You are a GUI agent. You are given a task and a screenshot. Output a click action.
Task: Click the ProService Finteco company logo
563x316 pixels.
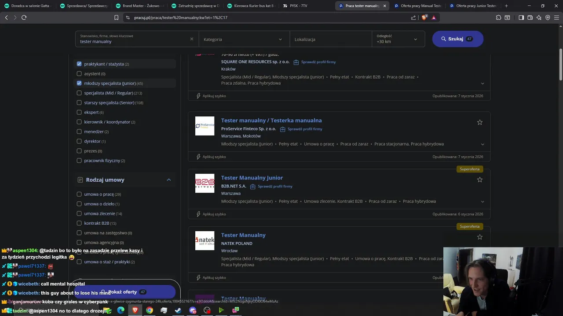tap(205, 126)
